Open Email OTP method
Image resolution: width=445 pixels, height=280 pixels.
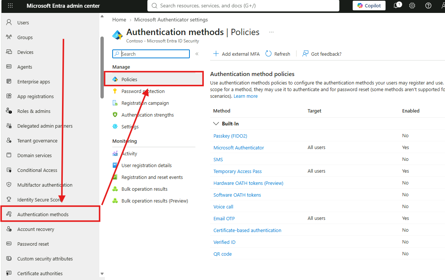click(x=224, y=218)
